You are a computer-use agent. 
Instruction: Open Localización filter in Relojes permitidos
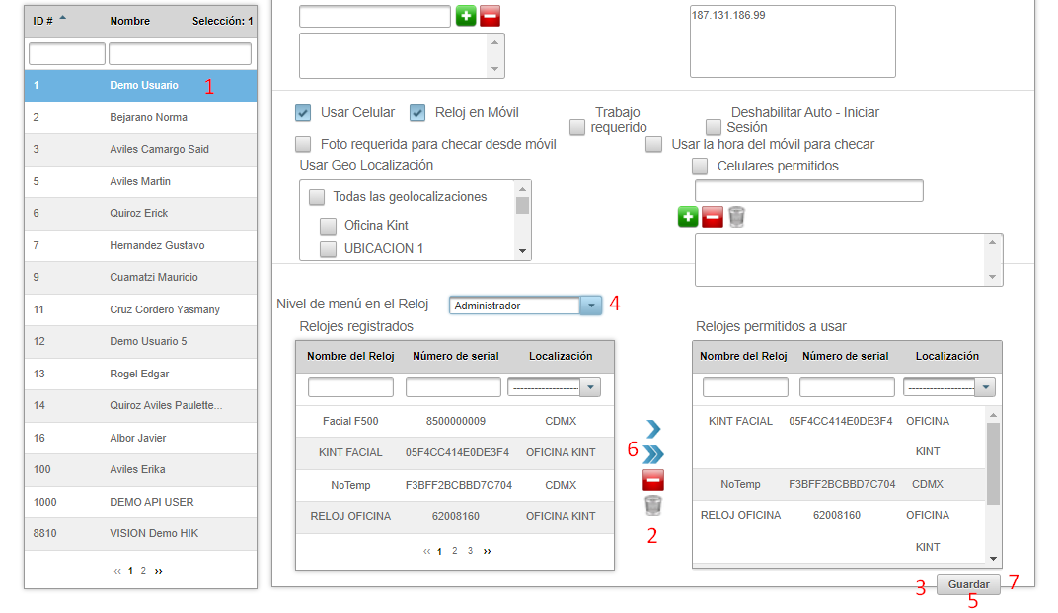(984, 387)
